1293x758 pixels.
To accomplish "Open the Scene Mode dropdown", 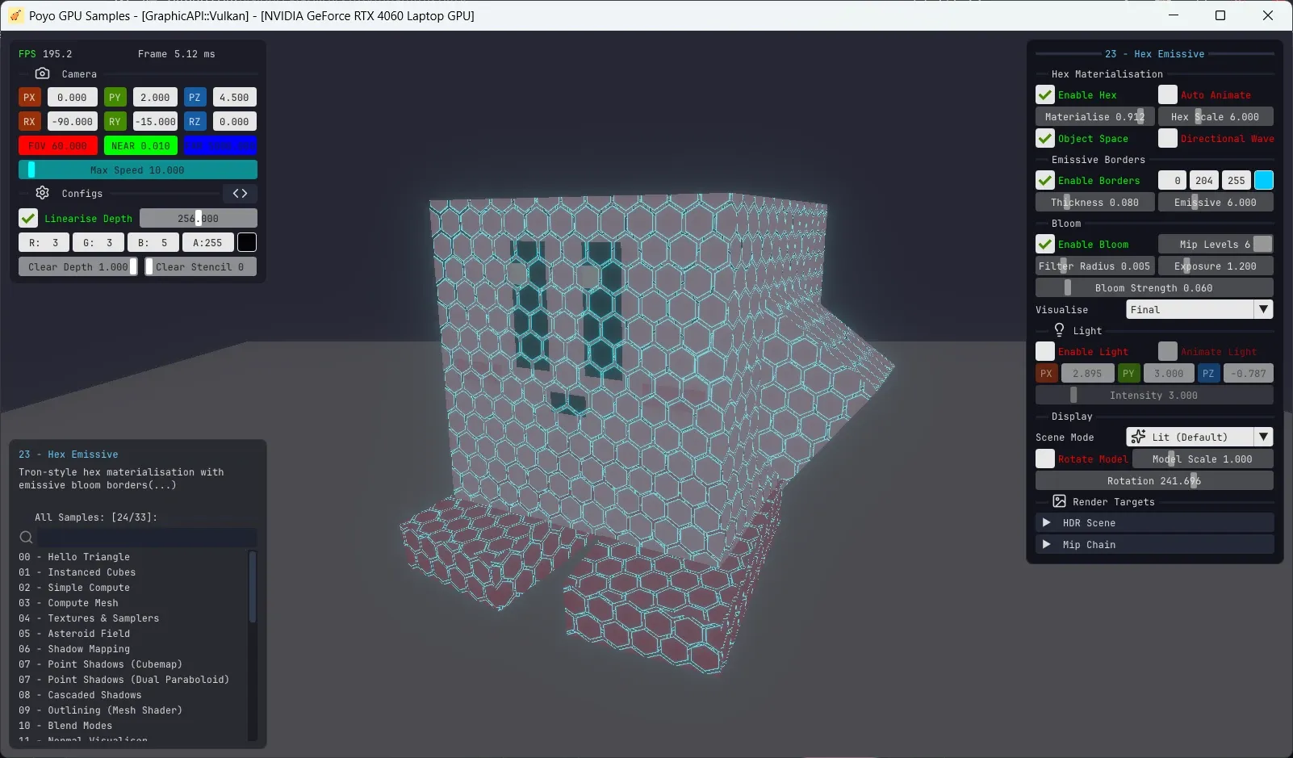I will 1199,436.
